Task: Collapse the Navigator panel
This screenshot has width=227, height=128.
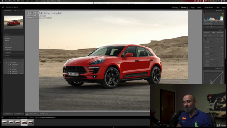Action: pos(4,11)
